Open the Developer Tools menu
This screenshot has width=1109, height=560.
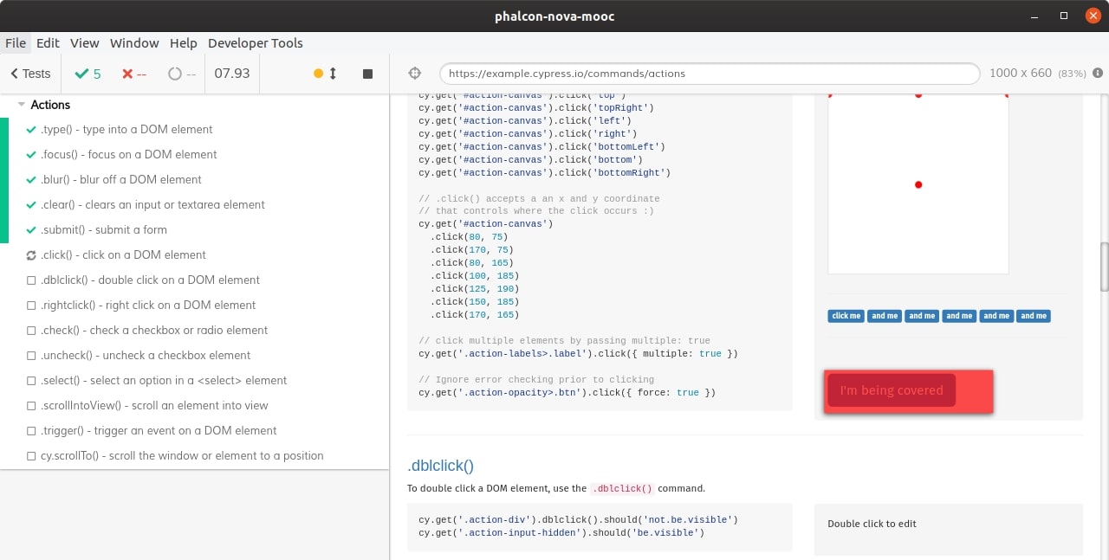point(256,42)
